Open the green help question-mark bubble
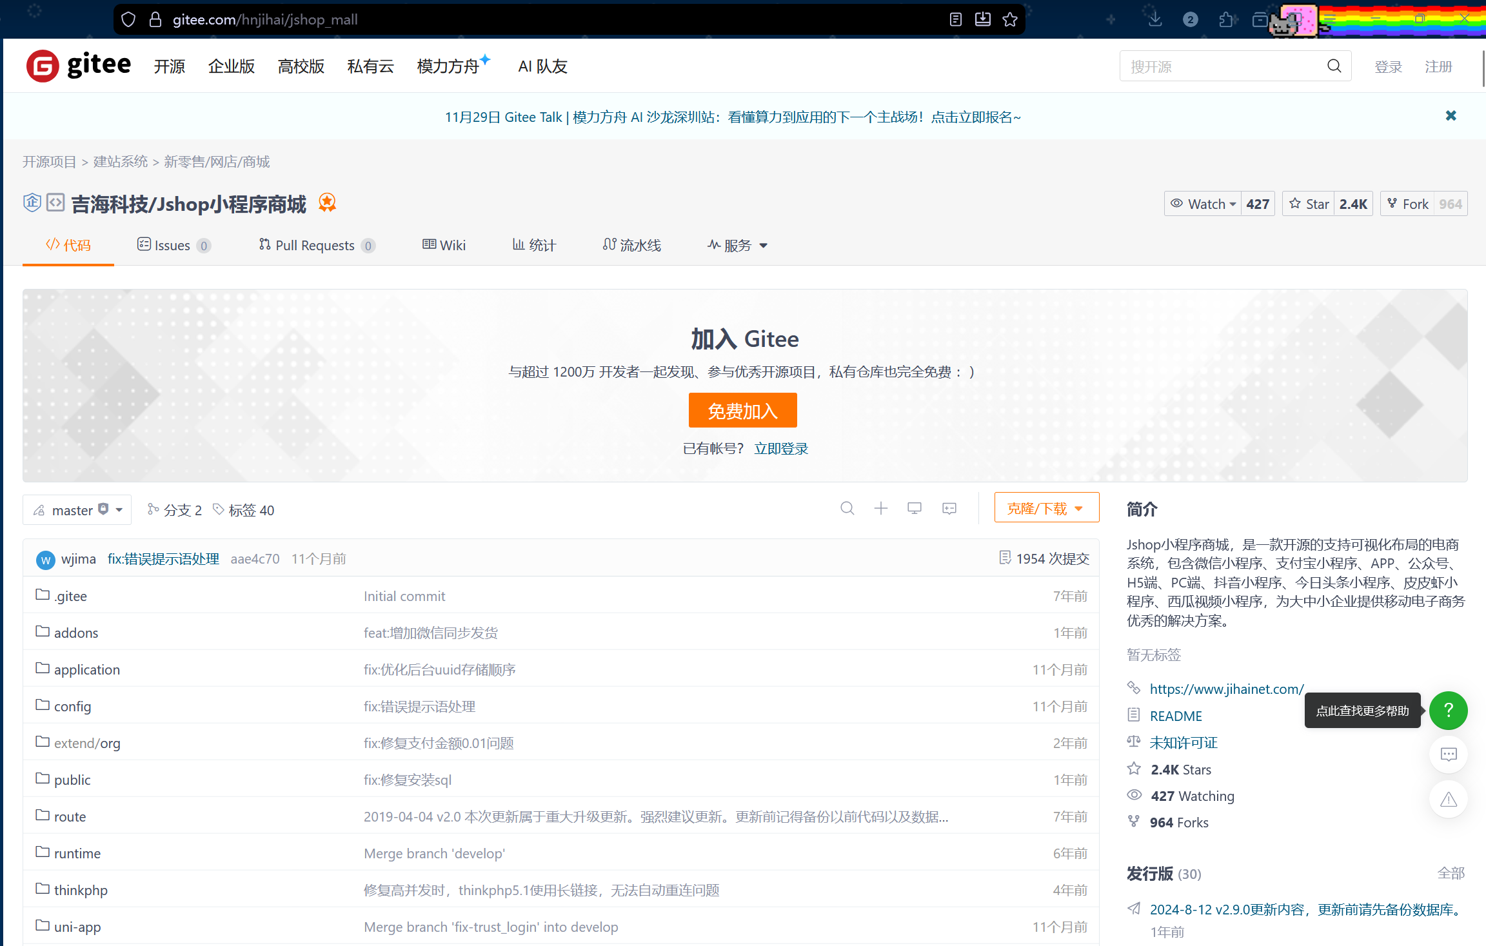The width and height of the screenshot is (1486, 946). (1448, 711)
